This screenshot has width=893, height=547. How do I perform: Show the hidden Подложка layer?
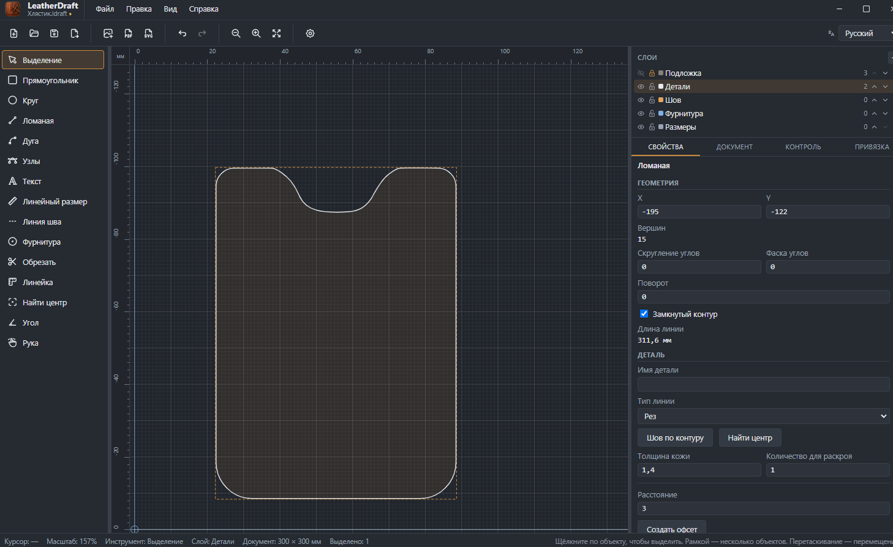pyautogui.click(x=641, y=73)
